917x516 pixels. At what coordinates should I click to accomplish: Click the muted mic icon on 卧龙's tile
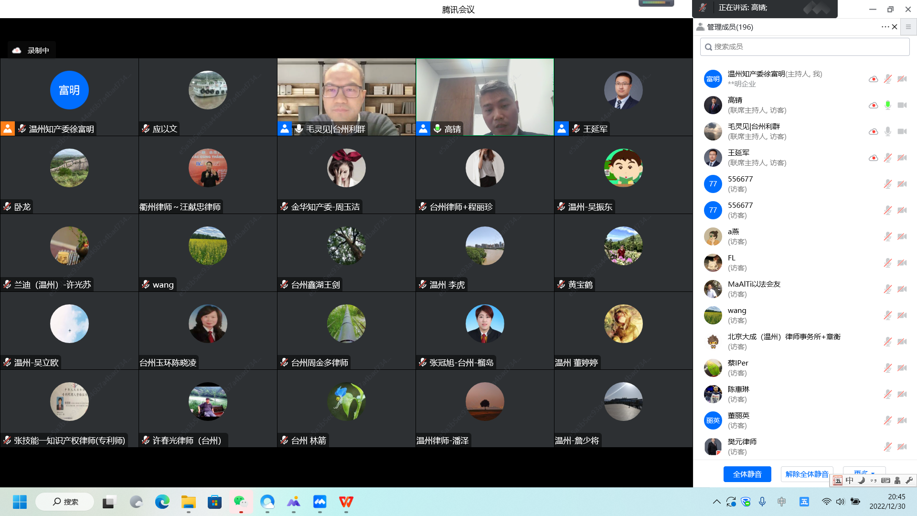[7, 206]
